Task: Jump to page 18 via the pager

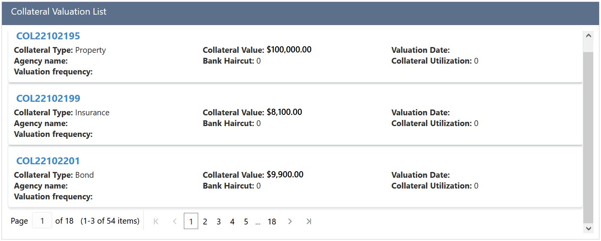Action: click(272, 221)
